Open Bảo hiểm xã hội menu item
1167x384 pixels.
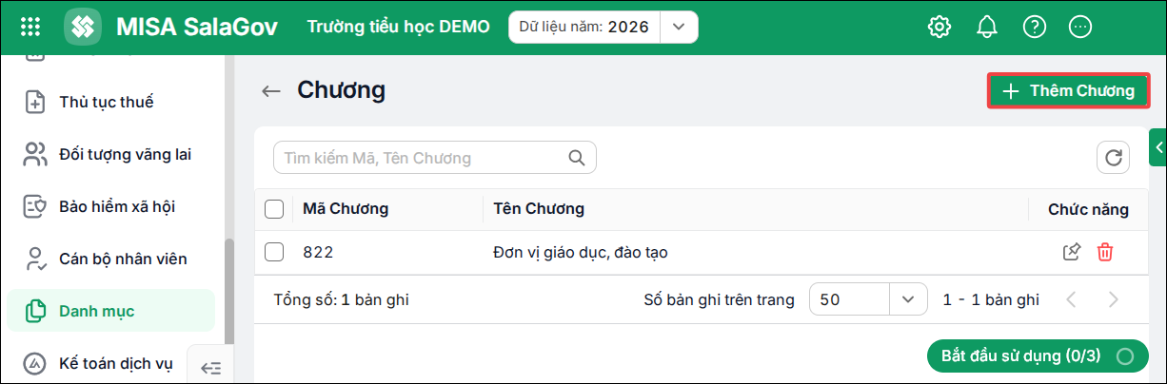click(109, 206)
